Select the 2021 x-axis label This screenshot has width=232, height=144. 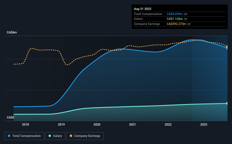(x=133, y=124)
